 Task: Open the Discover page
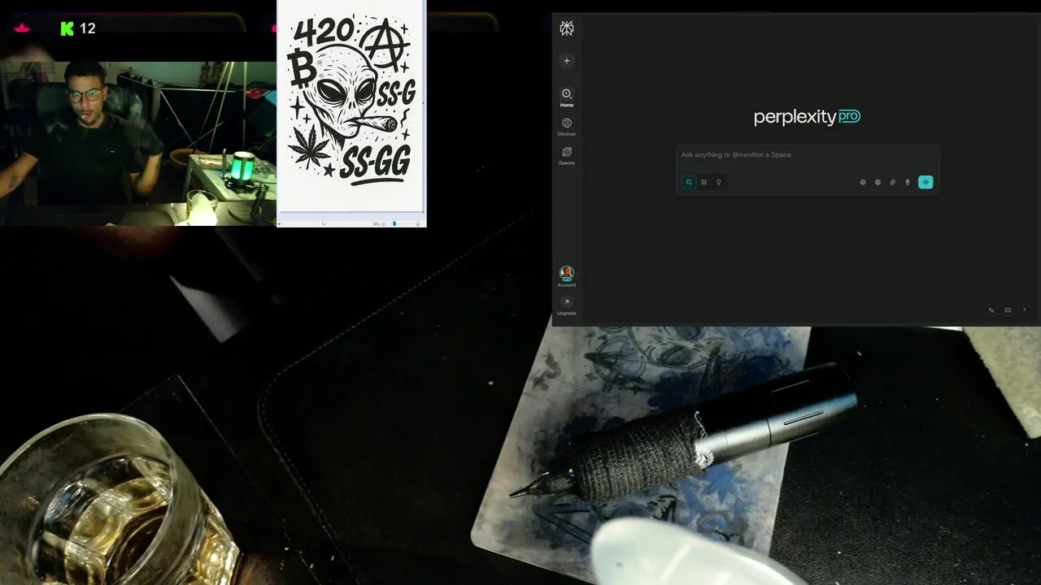[567, 126]
